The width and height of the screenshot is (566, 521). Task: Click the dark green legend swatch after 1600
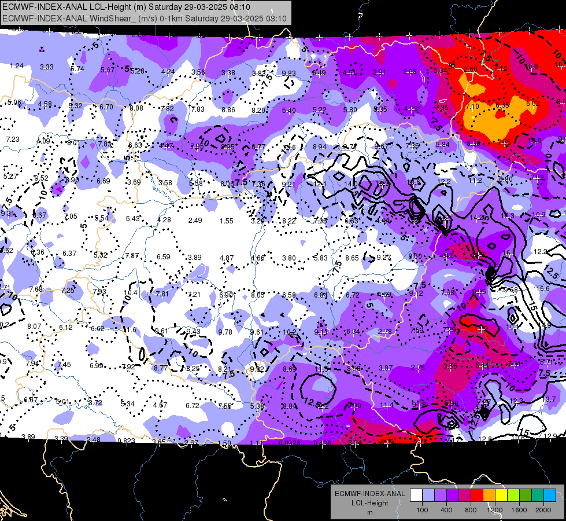(x=525, y=496)
